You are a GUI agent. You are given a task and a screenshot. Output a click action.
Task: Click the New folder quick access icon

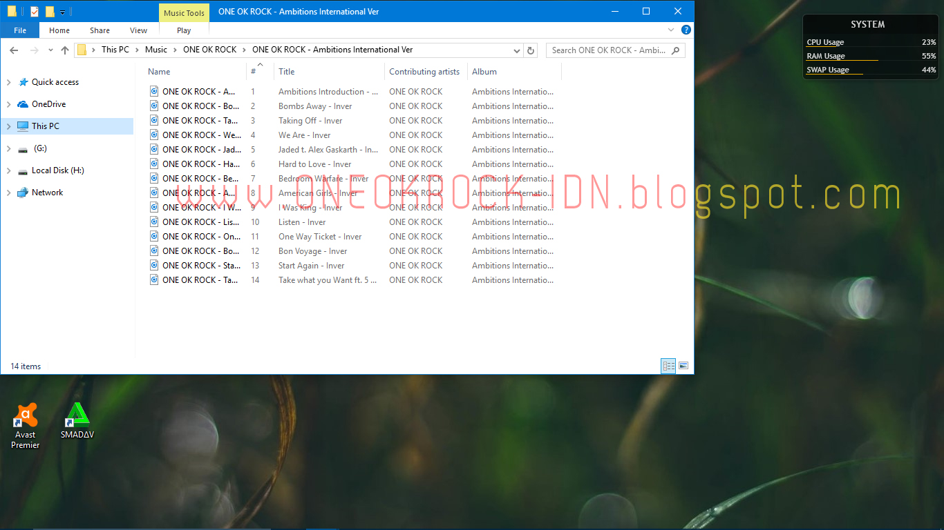tap(50, 12)
